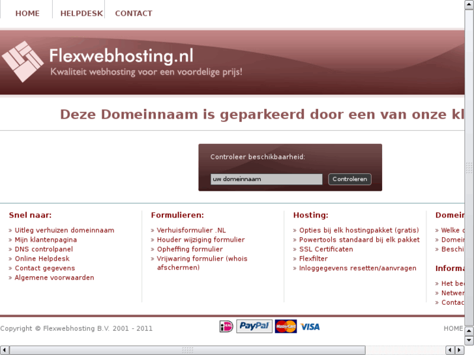The height and width of the screenshot is (355, 474).
Task: Click horizontal scrollbar left arrow at far left
Action: point(5,350)
